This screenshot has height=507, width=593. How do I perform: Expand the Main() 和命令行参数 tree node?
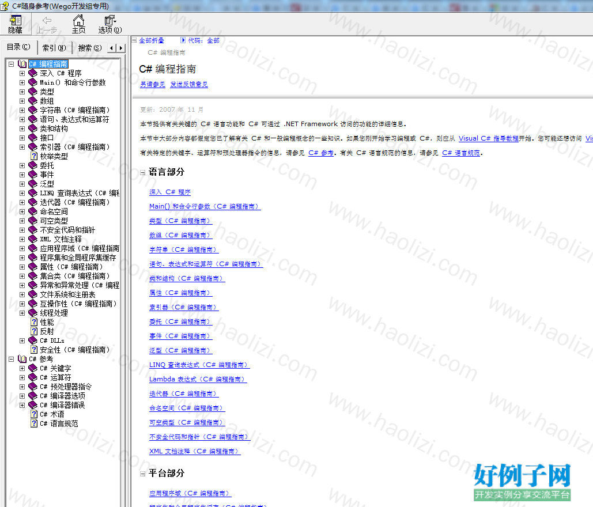22,82
